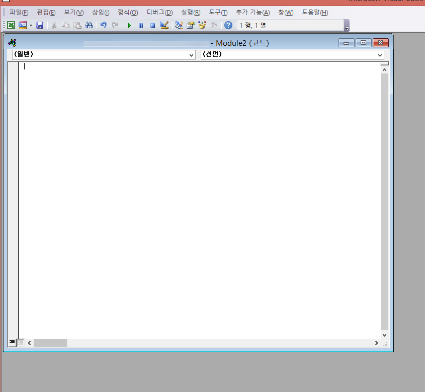Image resolution: width=425 pixels, height=392 pixels.
Task: Expand the (선언) procedure dropdown
Action: point(380,55)
